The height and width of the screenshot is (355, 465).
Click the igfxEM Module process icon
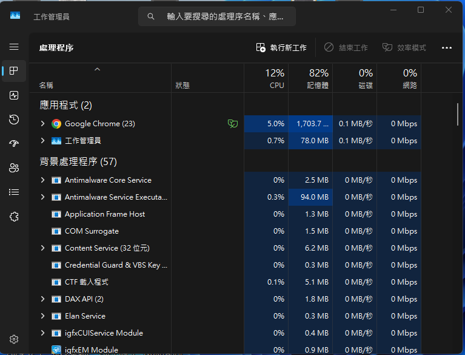(56, 350)
